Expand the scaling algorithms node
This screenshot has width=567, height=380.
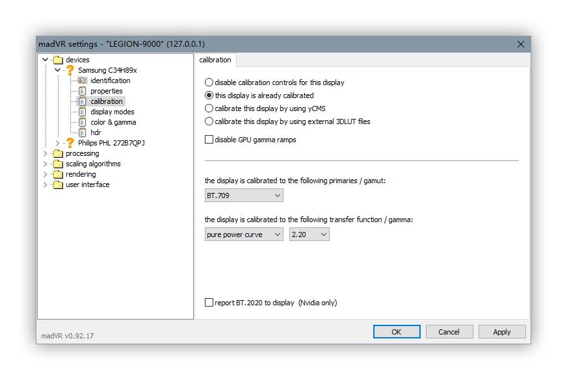click(x=46, y=164)
